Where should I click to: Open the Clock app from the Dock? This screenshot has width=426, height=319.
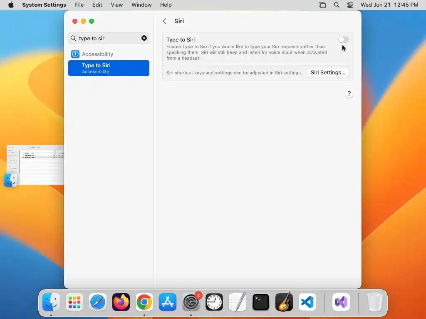coord(214,302)
